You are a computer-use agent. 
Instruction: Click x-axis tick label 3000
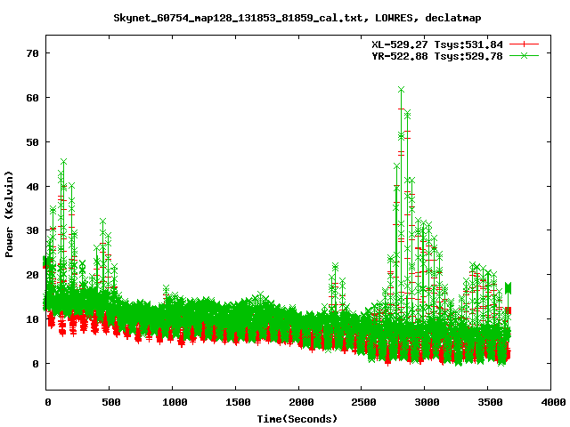(x=427, y=402)
